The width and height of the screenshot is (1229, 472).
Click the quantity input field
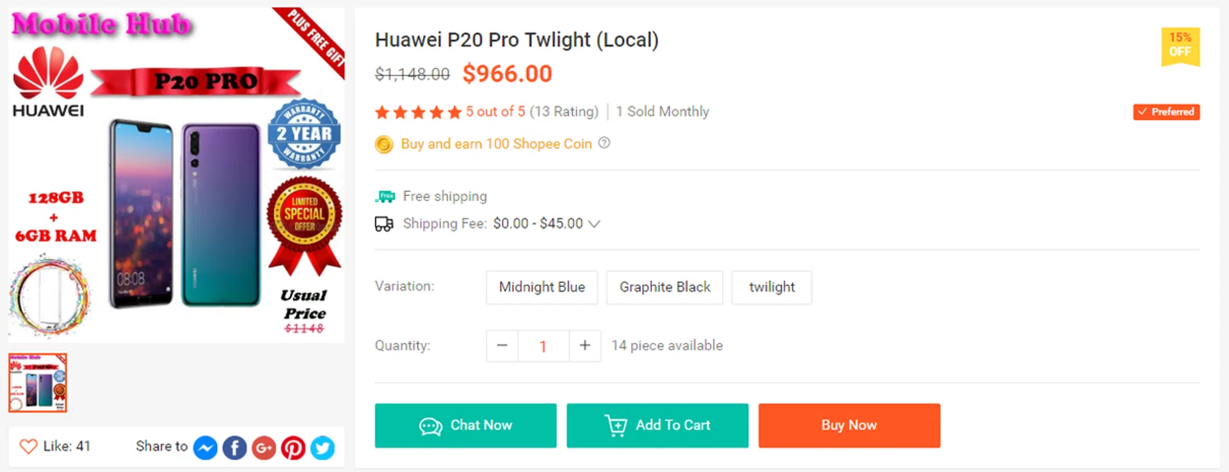coord(543,346)
